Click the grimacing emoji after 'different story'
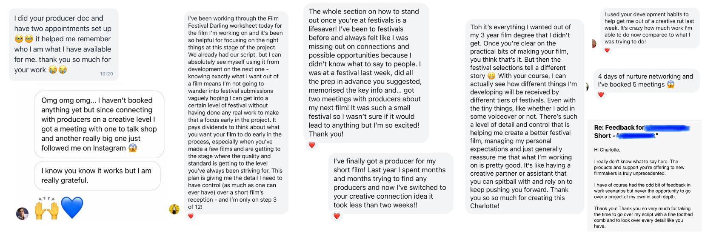The height and width of the screenshot is (234, 702). [x=491, y=76]
